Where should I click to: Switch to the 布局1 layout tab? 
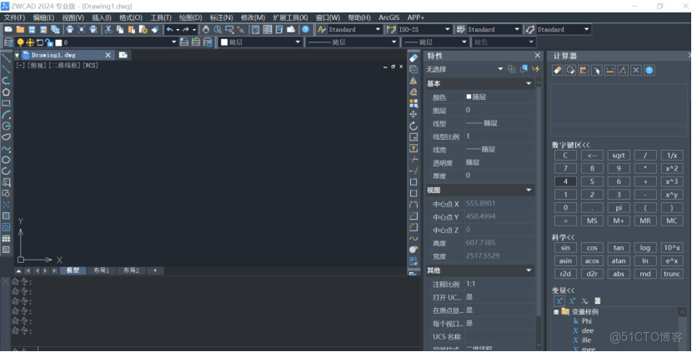click(x=101, y=270)
